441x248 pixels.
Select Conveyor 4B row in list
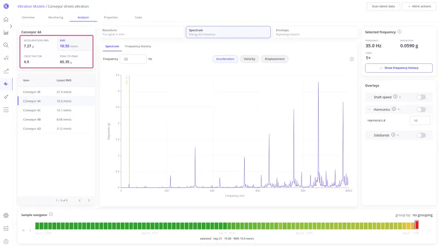tap(57, 120)
